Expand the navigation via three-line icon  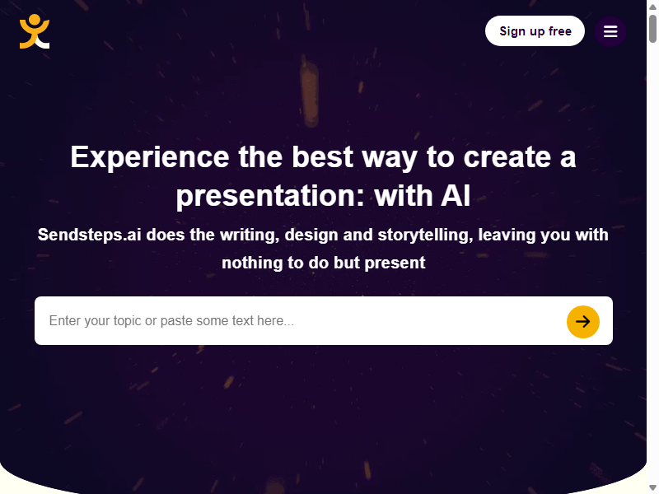coord(610,31)
